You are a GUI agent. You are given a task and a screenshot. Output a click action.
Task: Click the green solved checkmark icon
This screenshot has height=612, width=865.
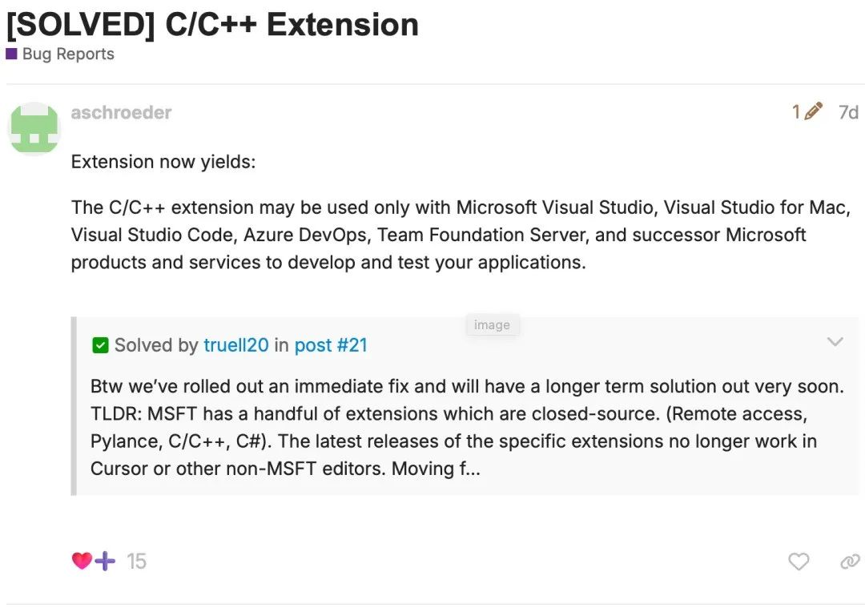pos(100,345)
